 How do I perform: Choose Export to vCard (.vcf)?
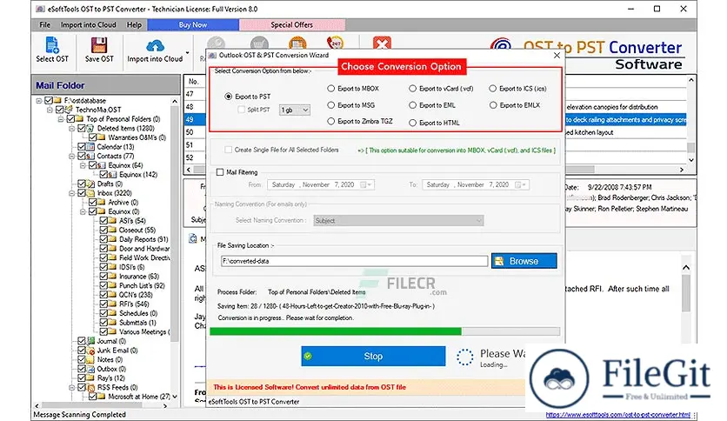(x=413, y=89)
